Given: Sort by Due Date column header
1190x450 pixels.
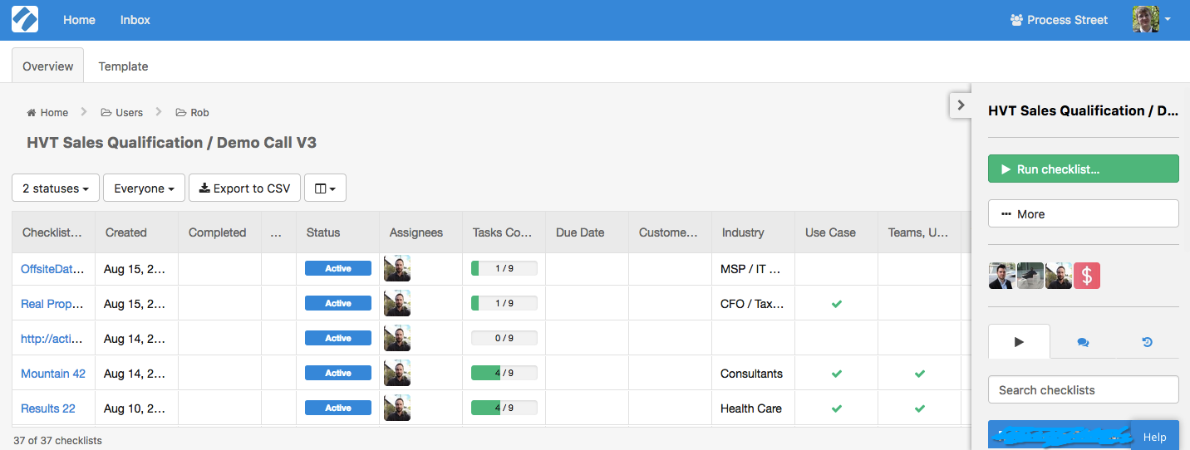Looking at the screenshot, I should [x=587, y=232].
